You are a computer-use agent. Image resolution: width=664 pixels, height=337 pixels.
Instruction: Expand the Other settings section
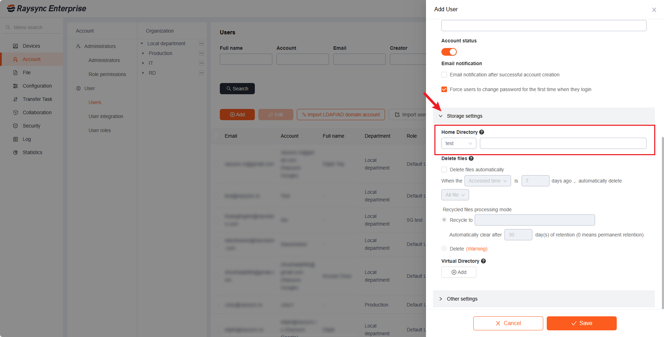pyautogui.click(x=441, y=299)
